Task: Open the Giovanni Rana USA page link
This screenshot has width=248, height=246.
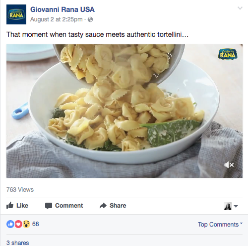Action: (62, 9)
